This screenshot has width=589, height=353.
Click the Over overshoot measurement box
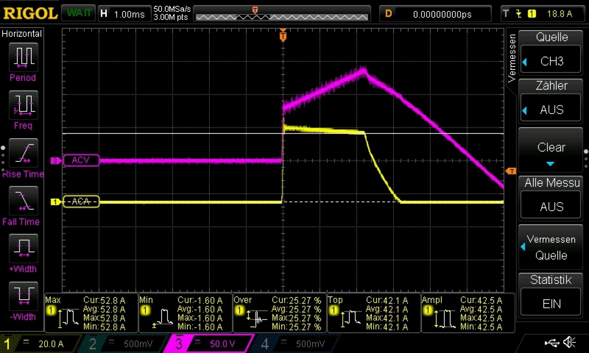(x=279, y=313)
